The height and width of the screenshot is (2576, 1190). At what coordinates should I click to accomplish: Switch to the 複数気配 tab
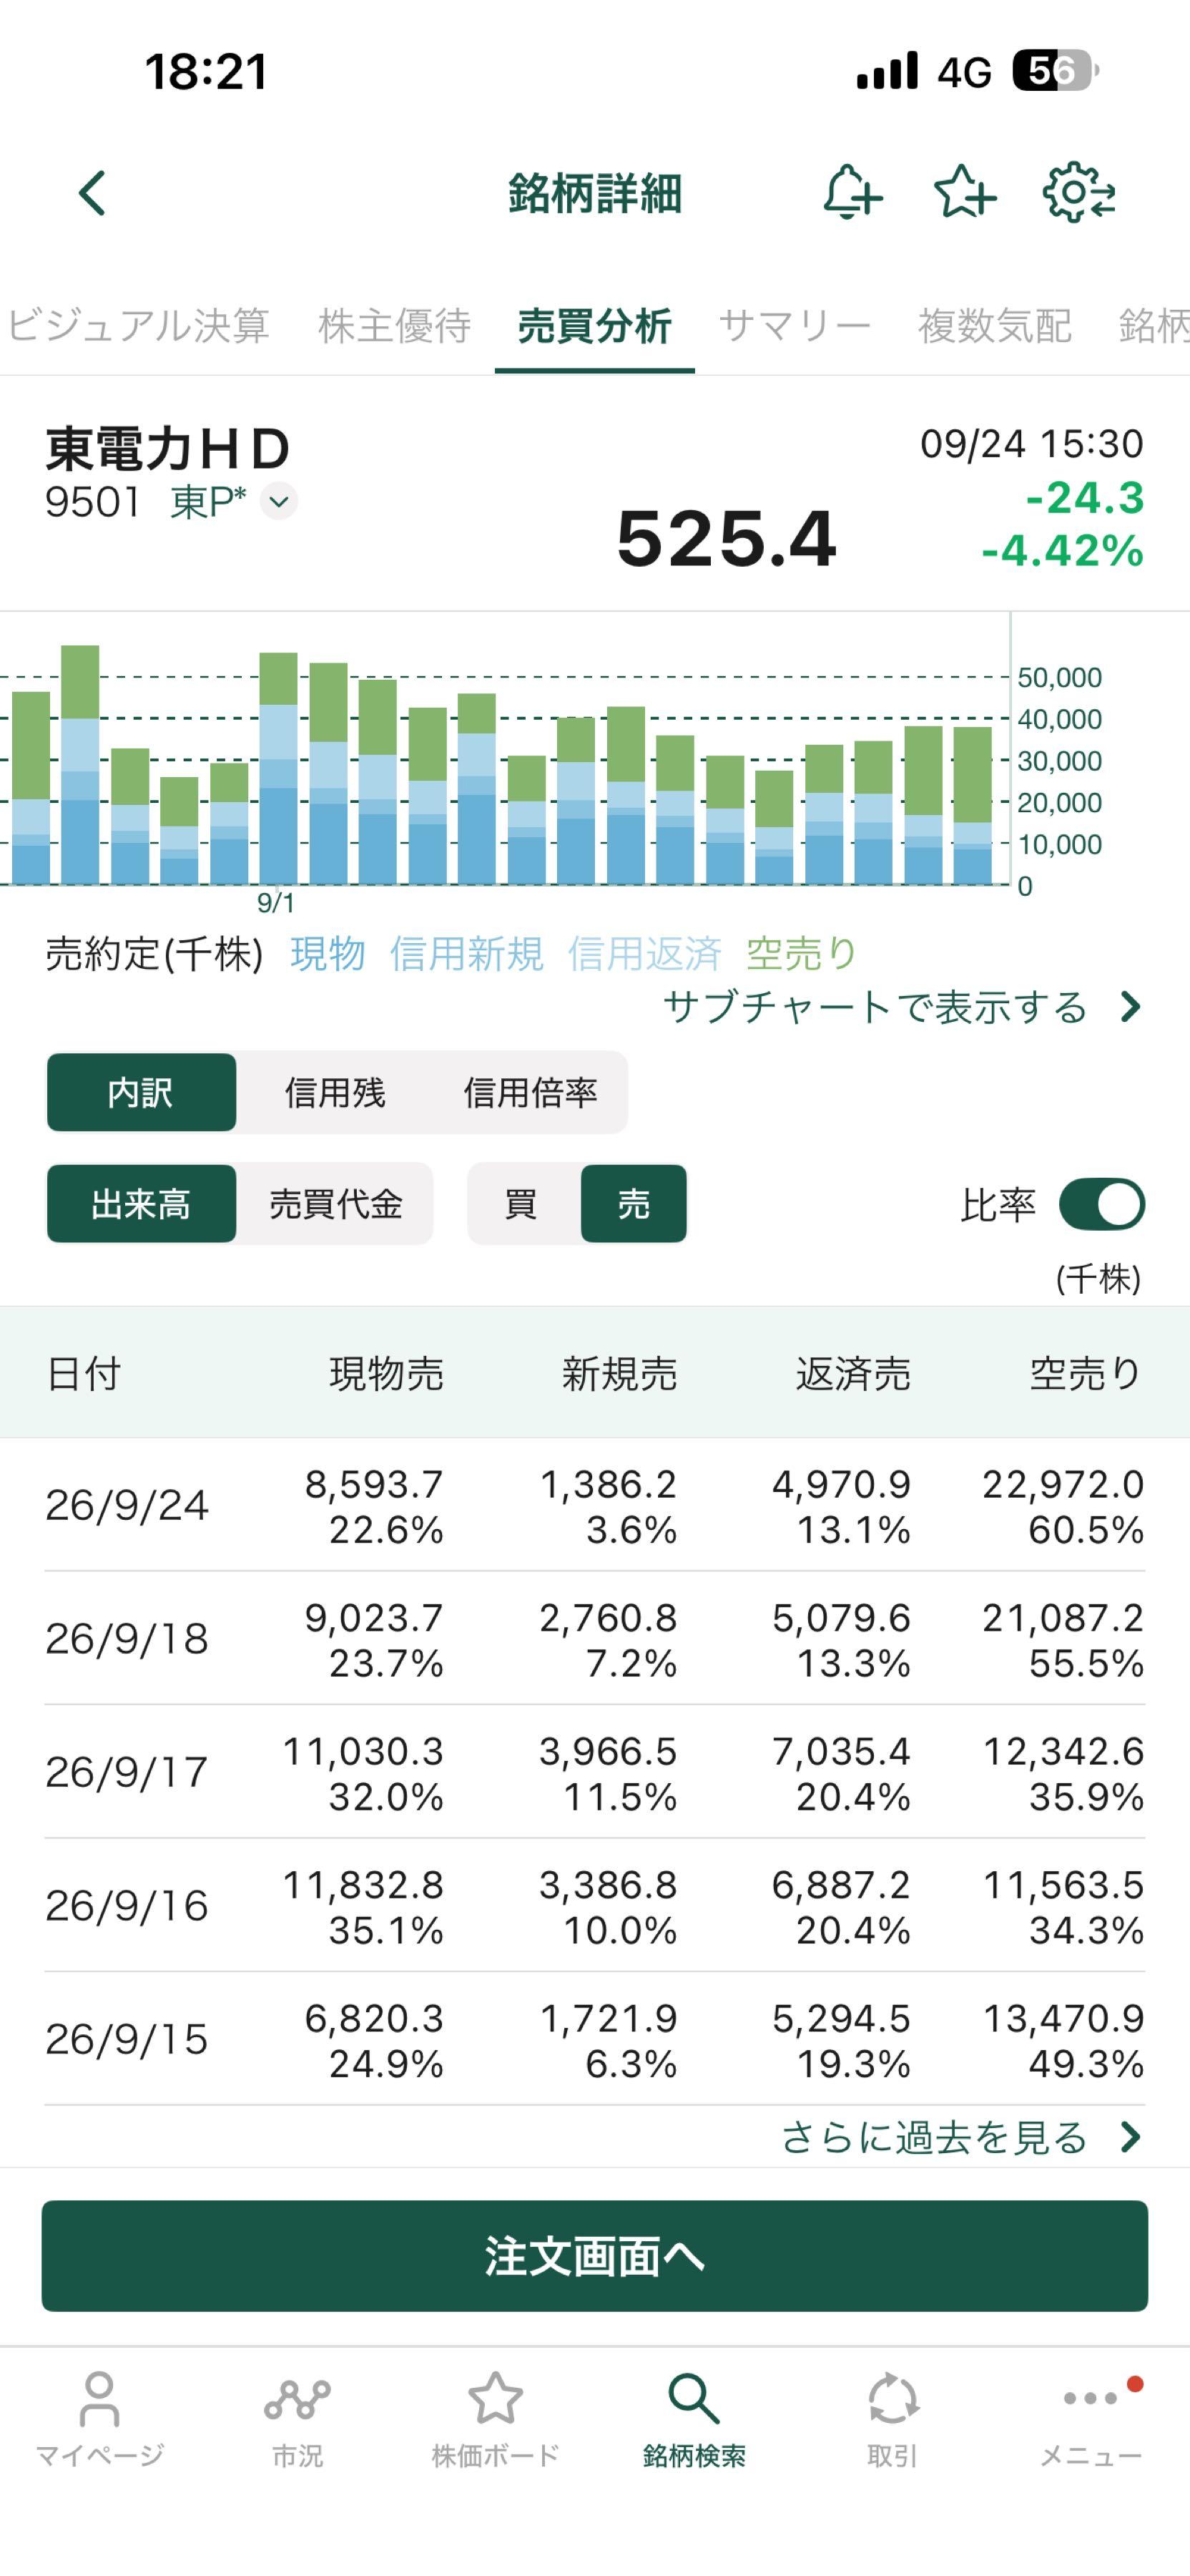pyautogui.click(x=995, y=325)
